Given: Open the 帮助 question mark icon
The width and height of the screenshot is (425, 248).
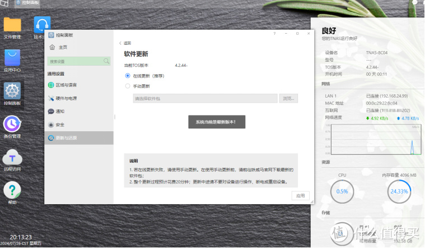Looking at the screenshot, I should [x=12, y=190].
